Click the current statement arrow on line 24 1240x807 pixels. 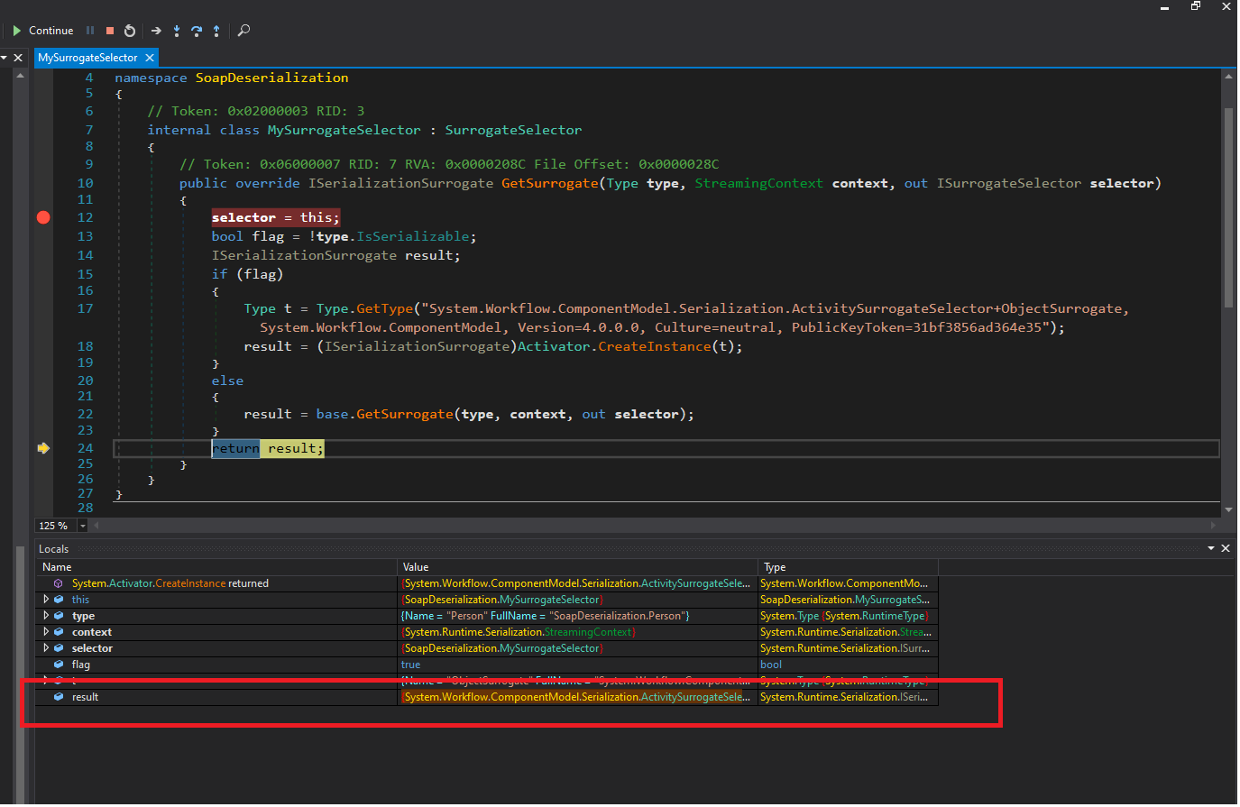coord(43,448)
